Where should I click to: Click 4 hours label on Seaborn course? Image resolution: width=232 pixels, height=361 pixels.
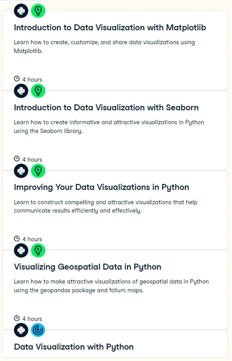pos(32,160)
